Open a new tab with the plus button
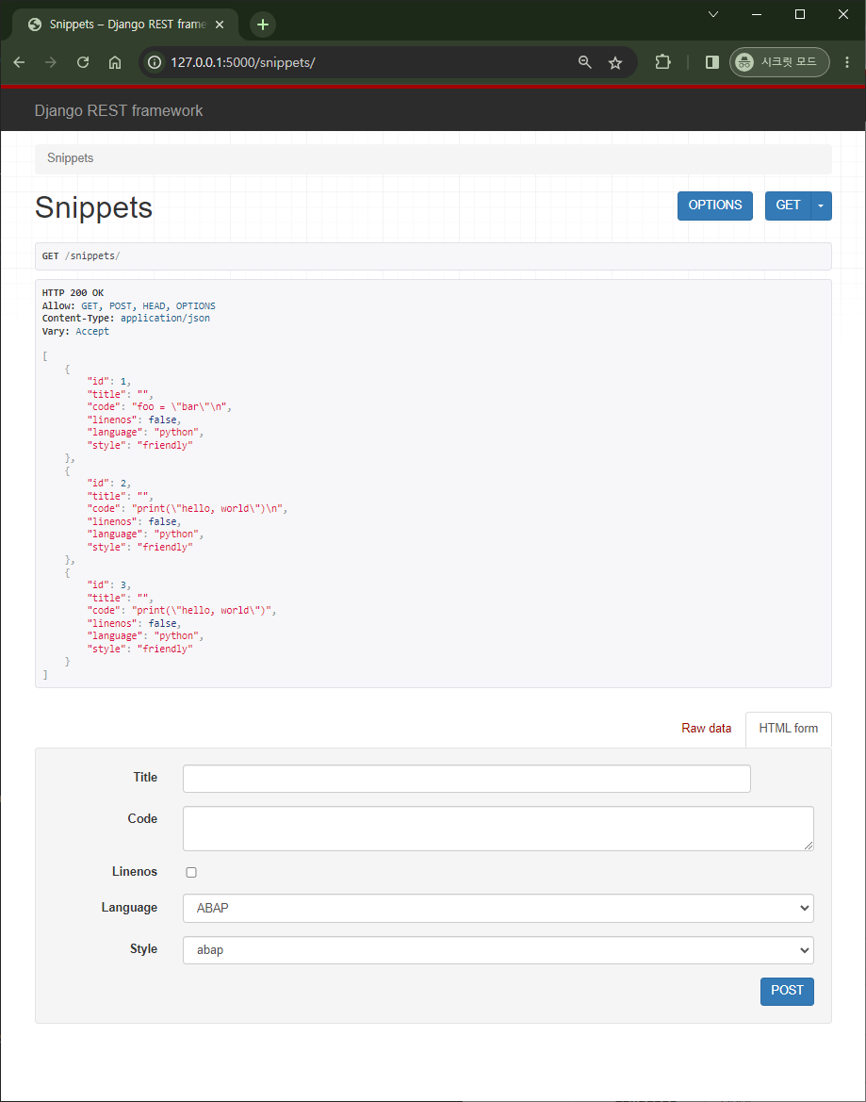This screenshot has width=866, height=1102. pos(263,25)
